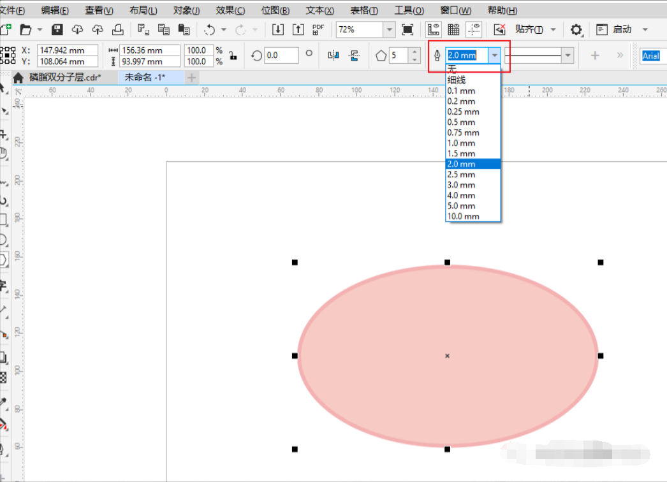Open the 编辑 menu

[x=55, y=10]
